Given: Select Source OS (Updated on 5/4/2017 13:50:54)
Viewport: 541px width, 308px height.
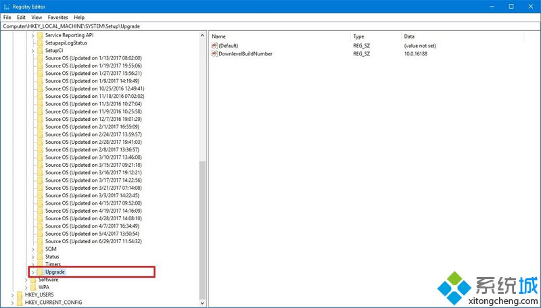Looking at the screenshot, I should (92, 234).
